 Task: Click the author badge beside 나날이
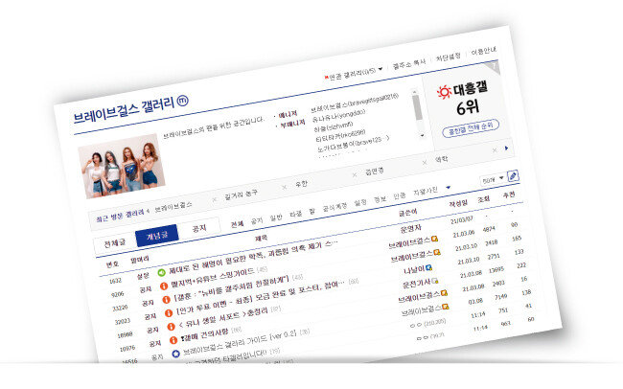tap(429, 268)
